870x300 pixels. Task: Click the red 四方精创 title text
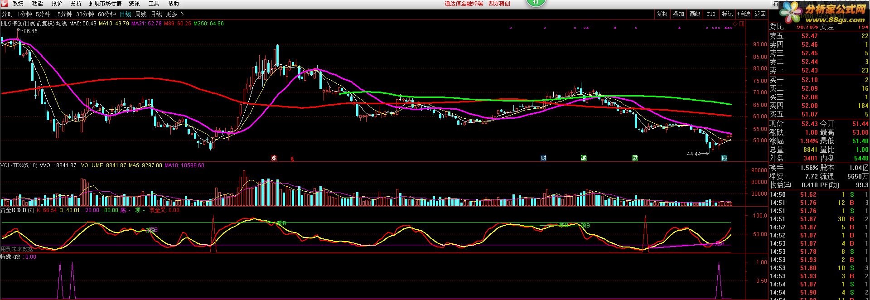coord(499,4)
